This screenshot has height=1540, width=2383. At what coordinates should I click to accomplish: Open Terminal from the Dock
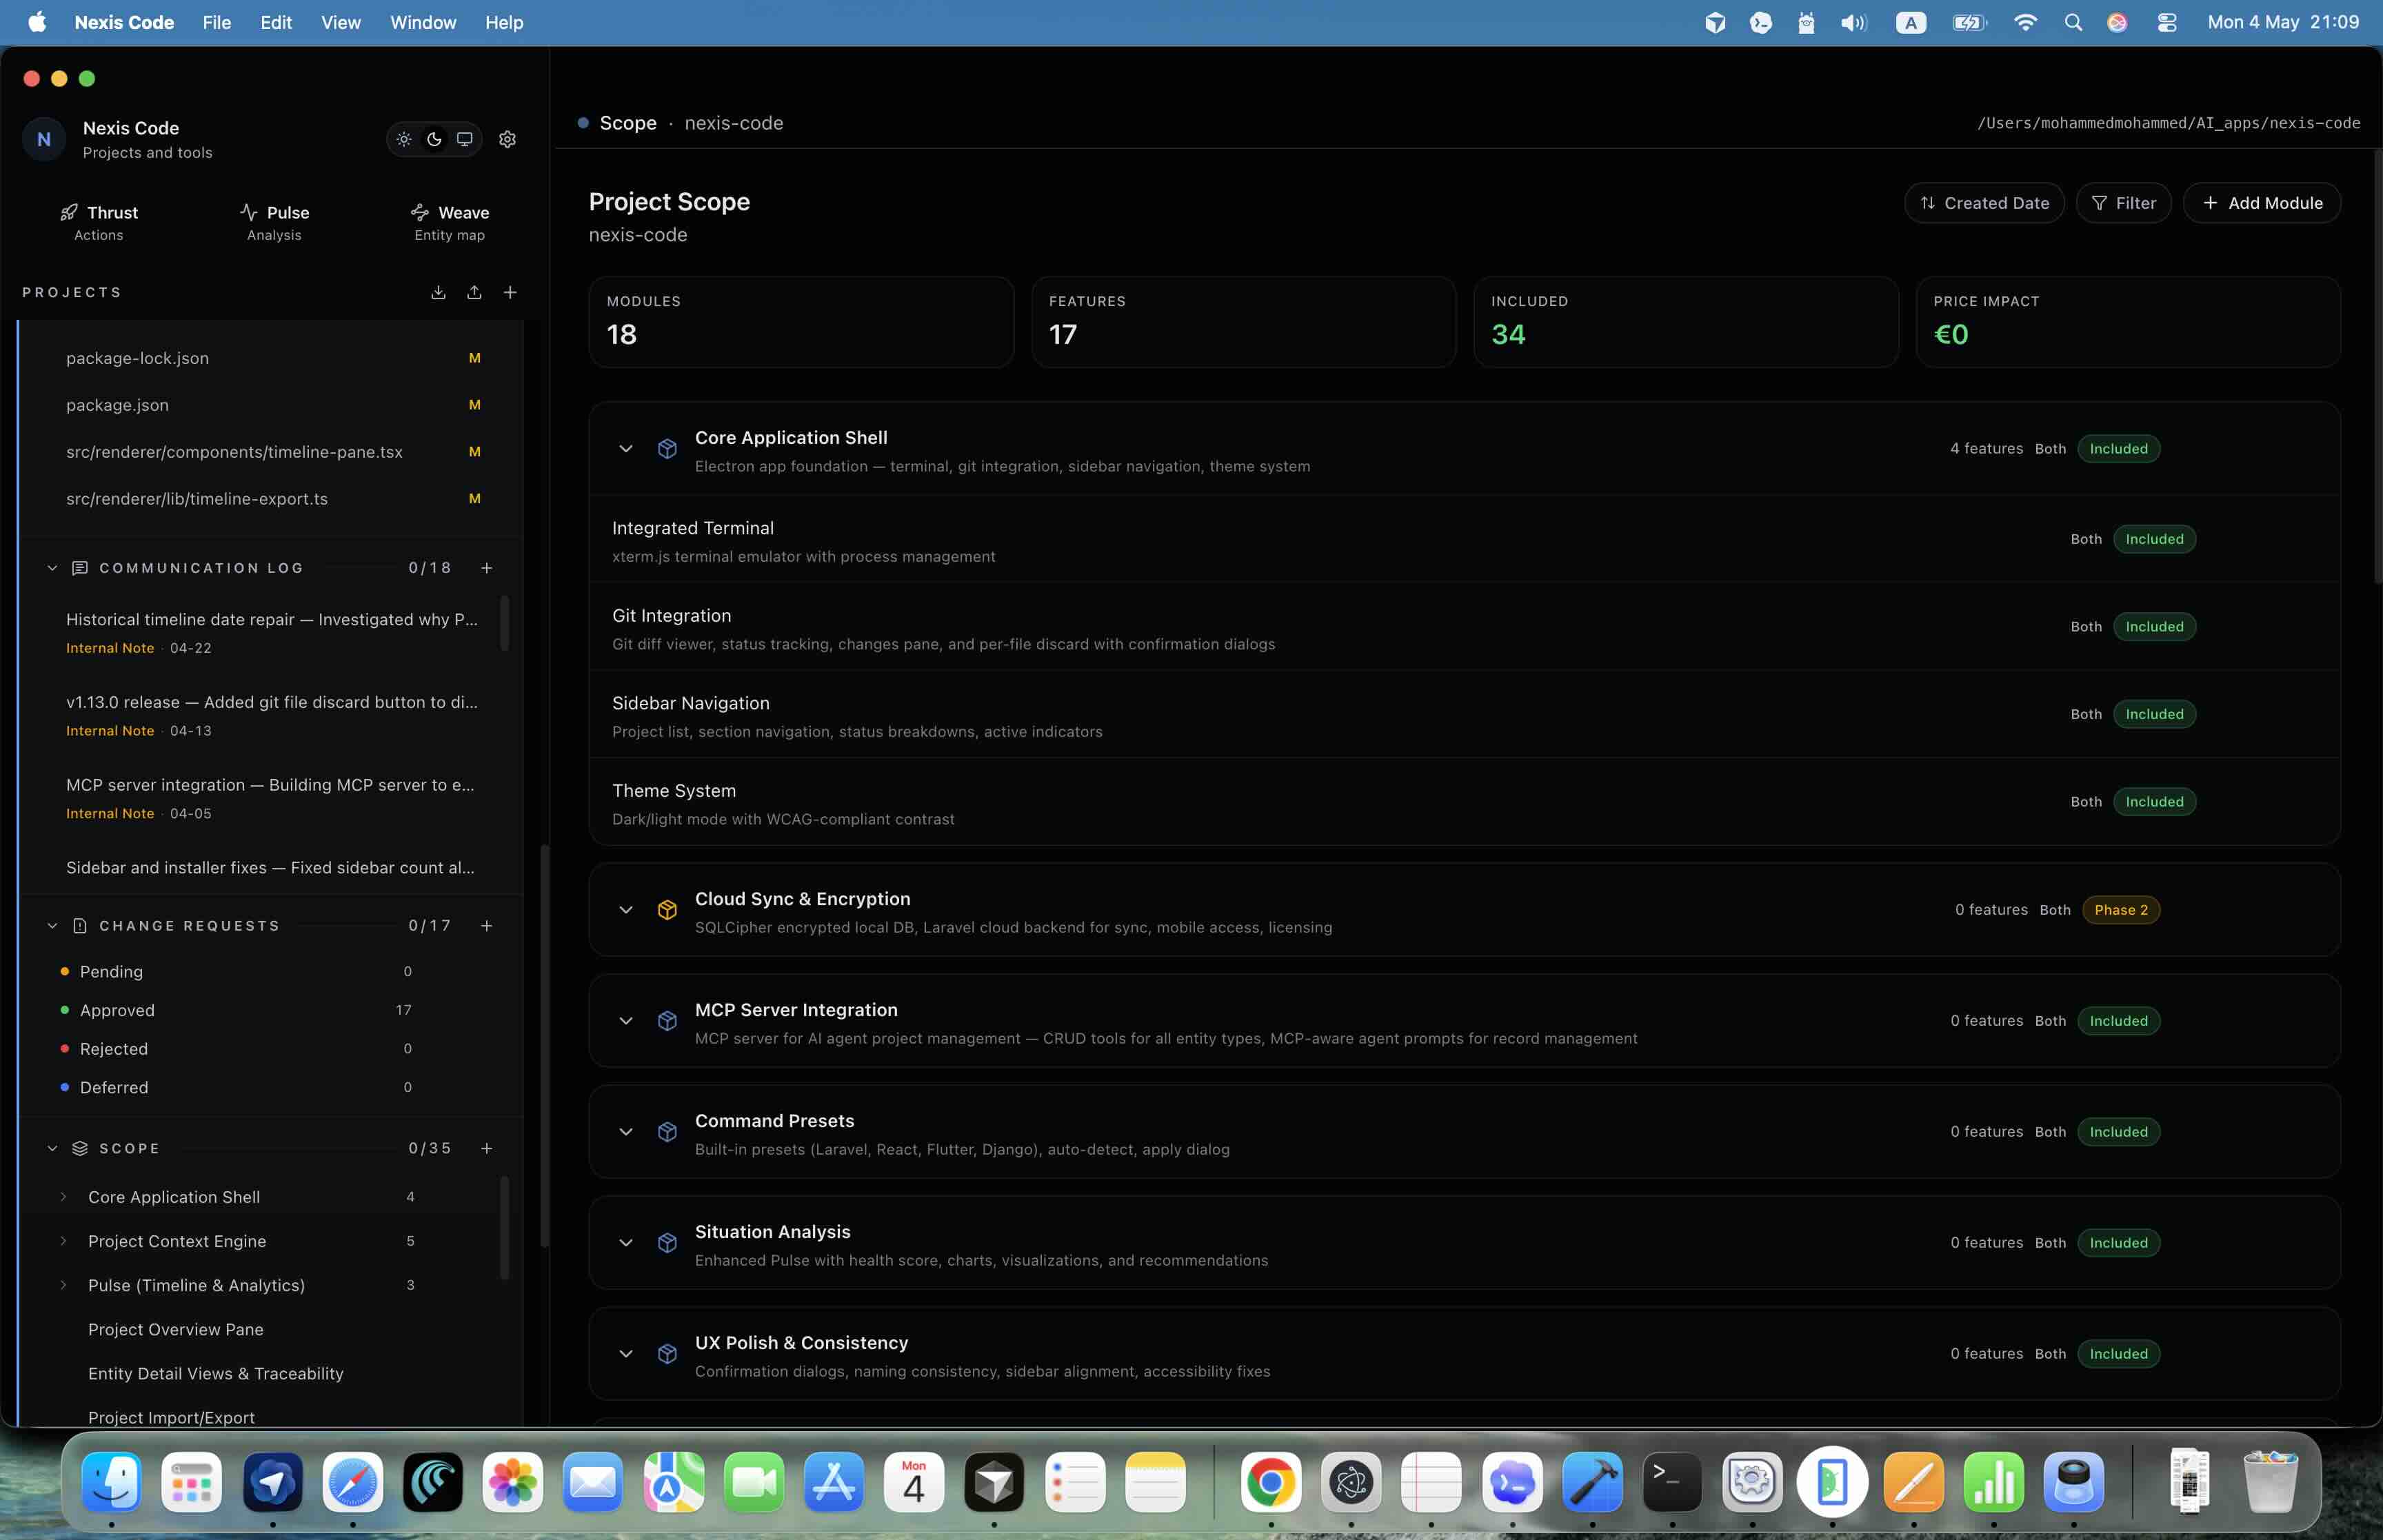pos(1672,1481)
